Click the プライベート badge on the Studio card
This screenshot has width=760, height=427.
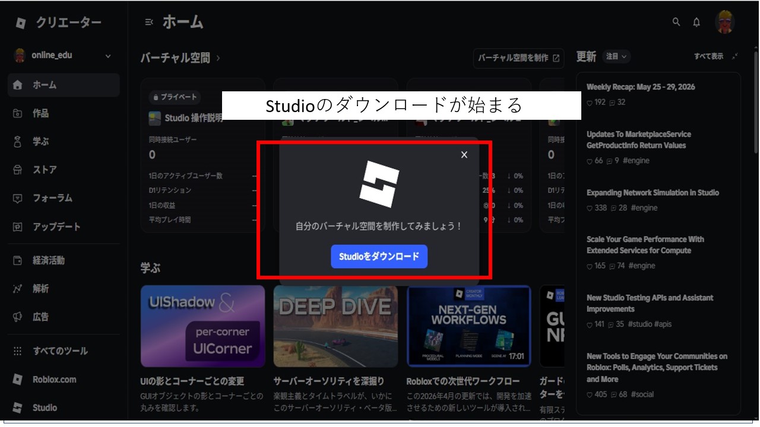(x=175, y=97)
